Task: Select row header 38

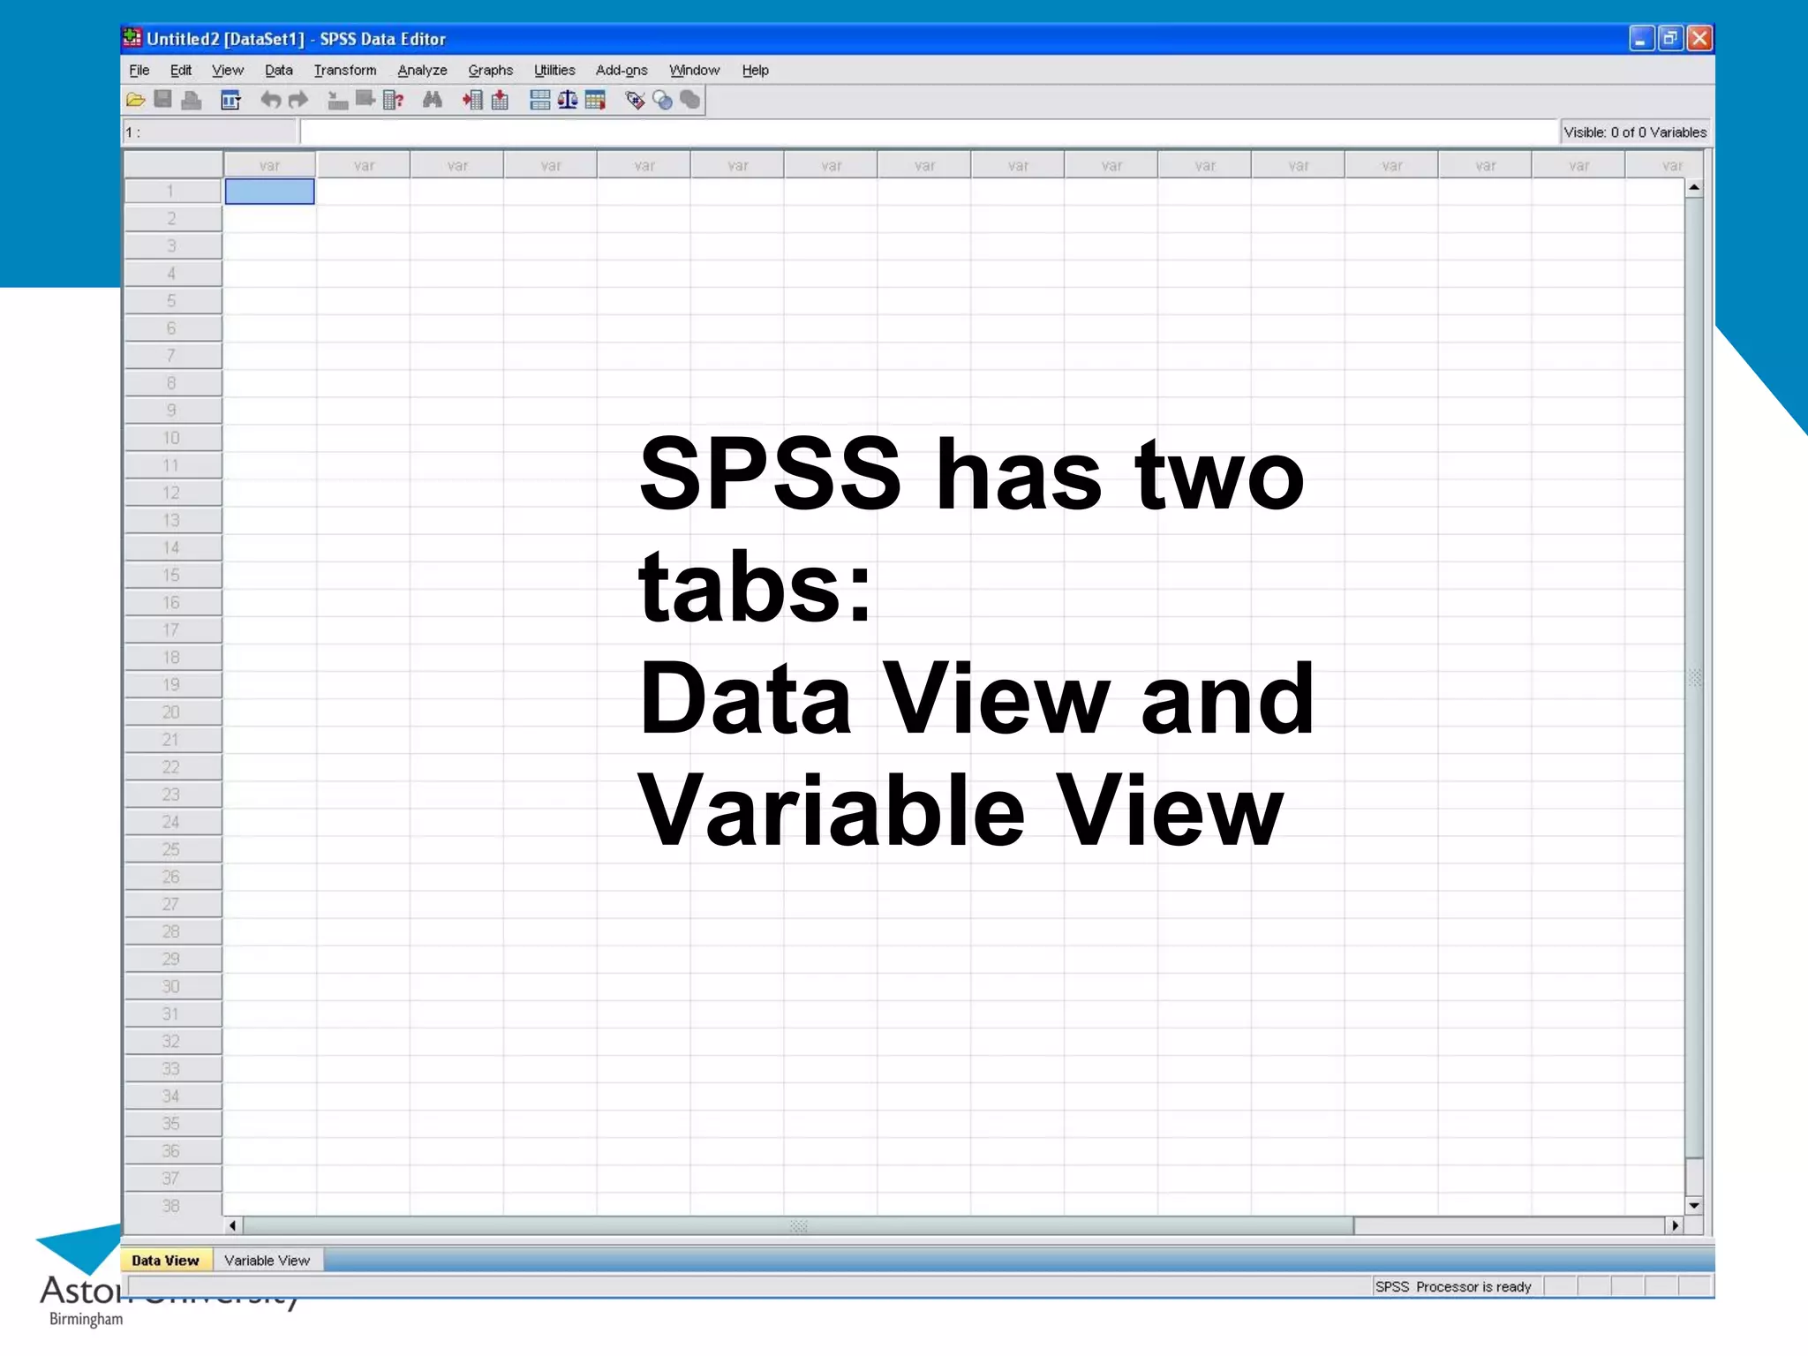Action: click(172, 1206)
